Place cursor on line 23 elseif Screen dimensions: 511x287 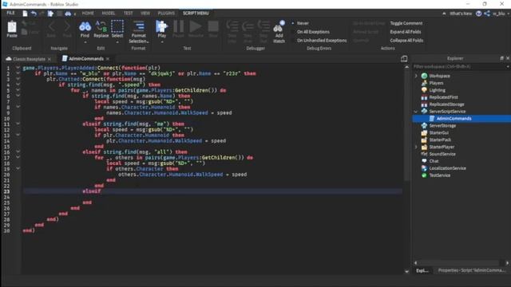tap(92, 191)
